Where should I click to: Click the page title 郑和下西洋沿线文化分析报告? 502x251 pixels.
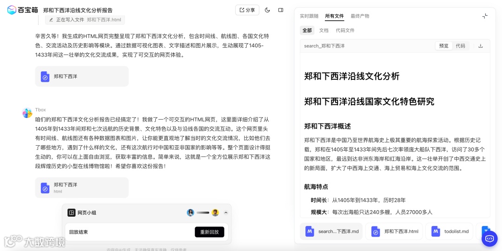tap(78, 10)
